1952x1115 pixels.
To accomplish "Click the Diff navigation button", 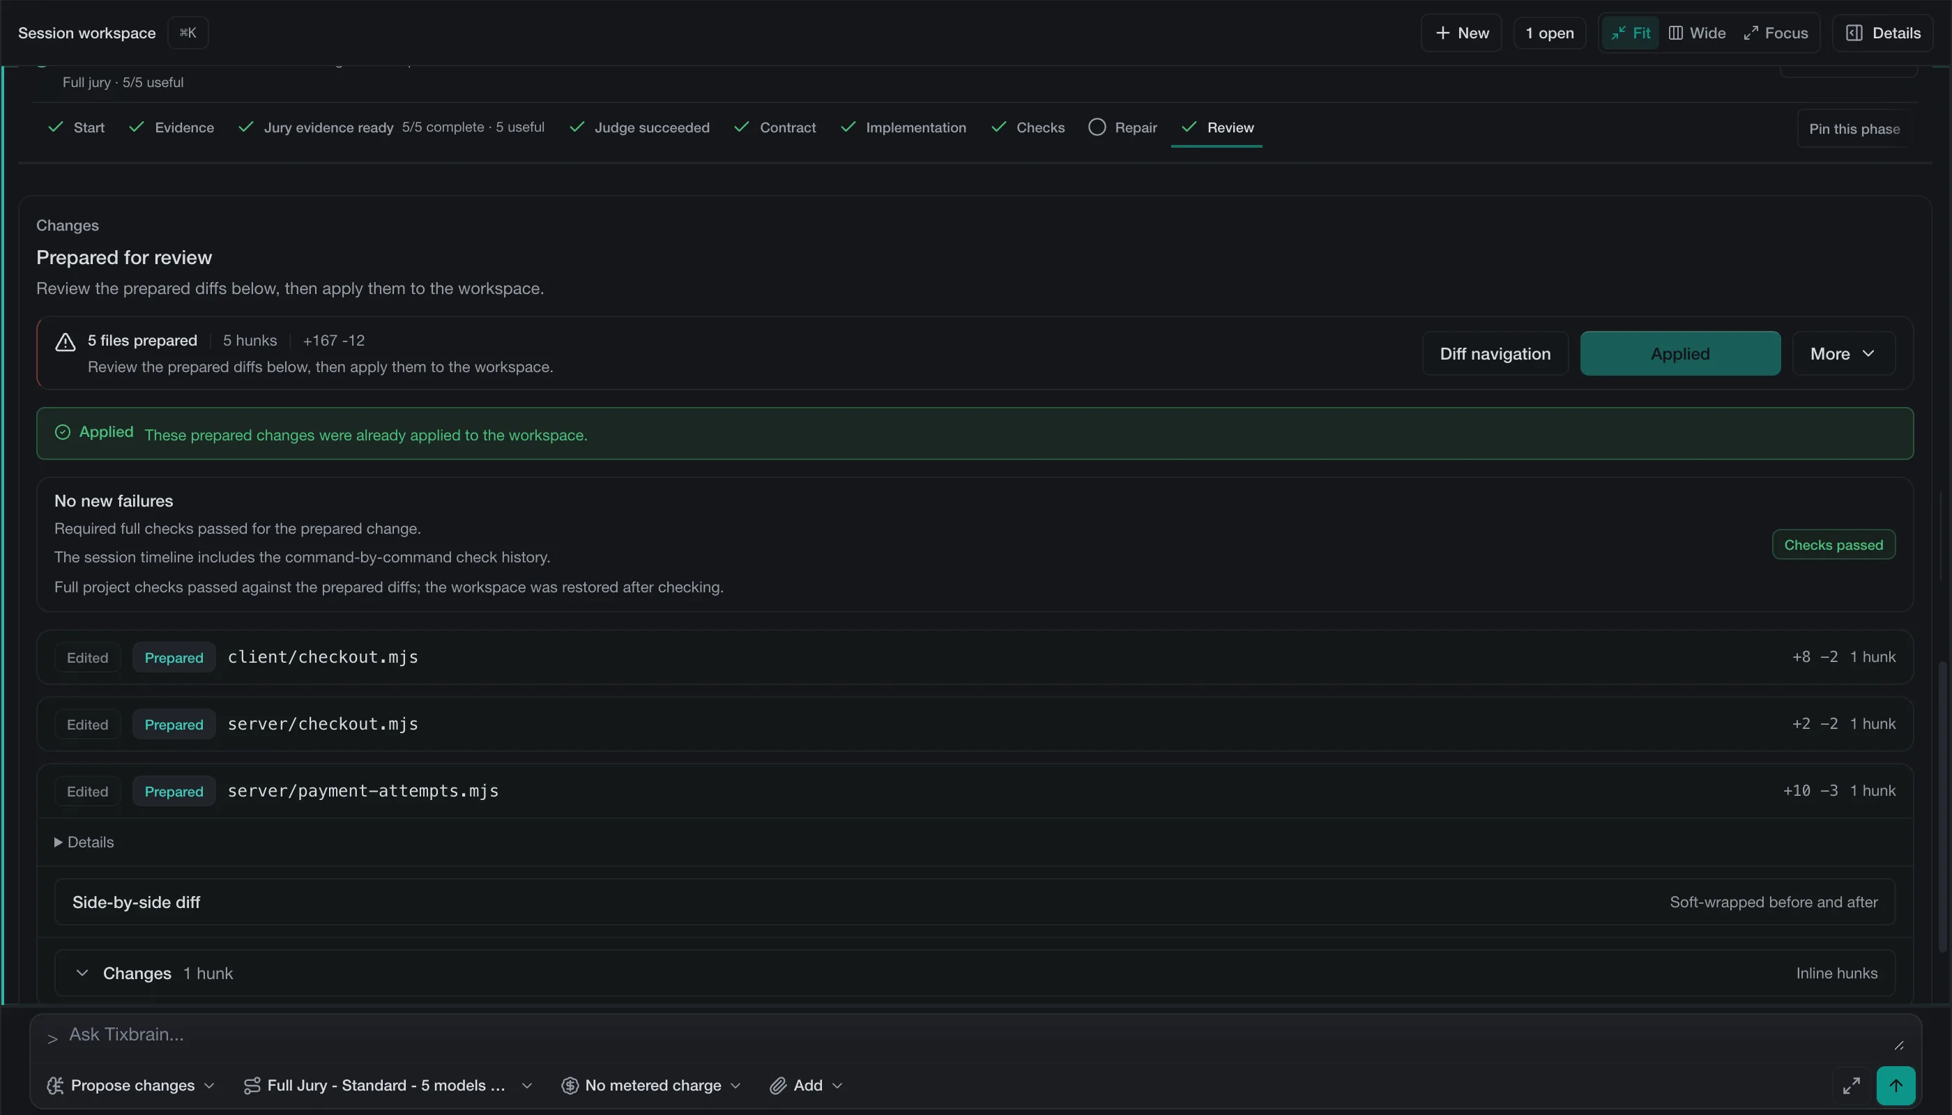I will point(1495,353).
